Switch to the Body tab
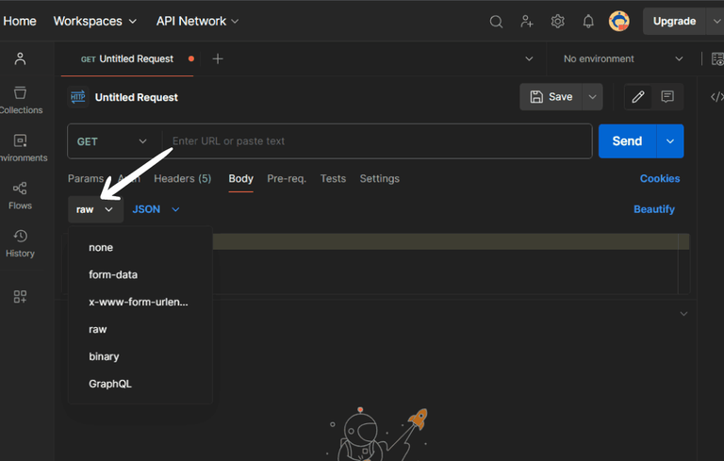 click(240, 179)
